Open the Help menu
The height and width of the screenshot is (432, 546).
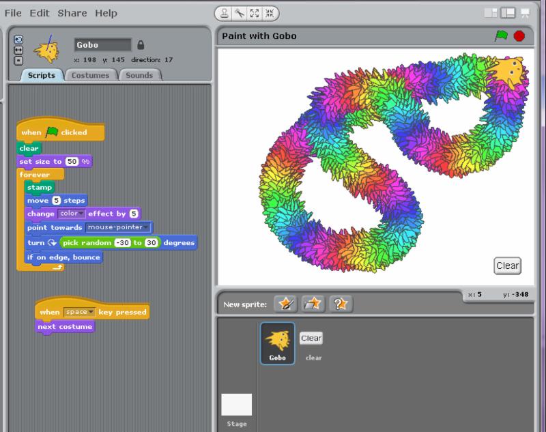(106, 13)
